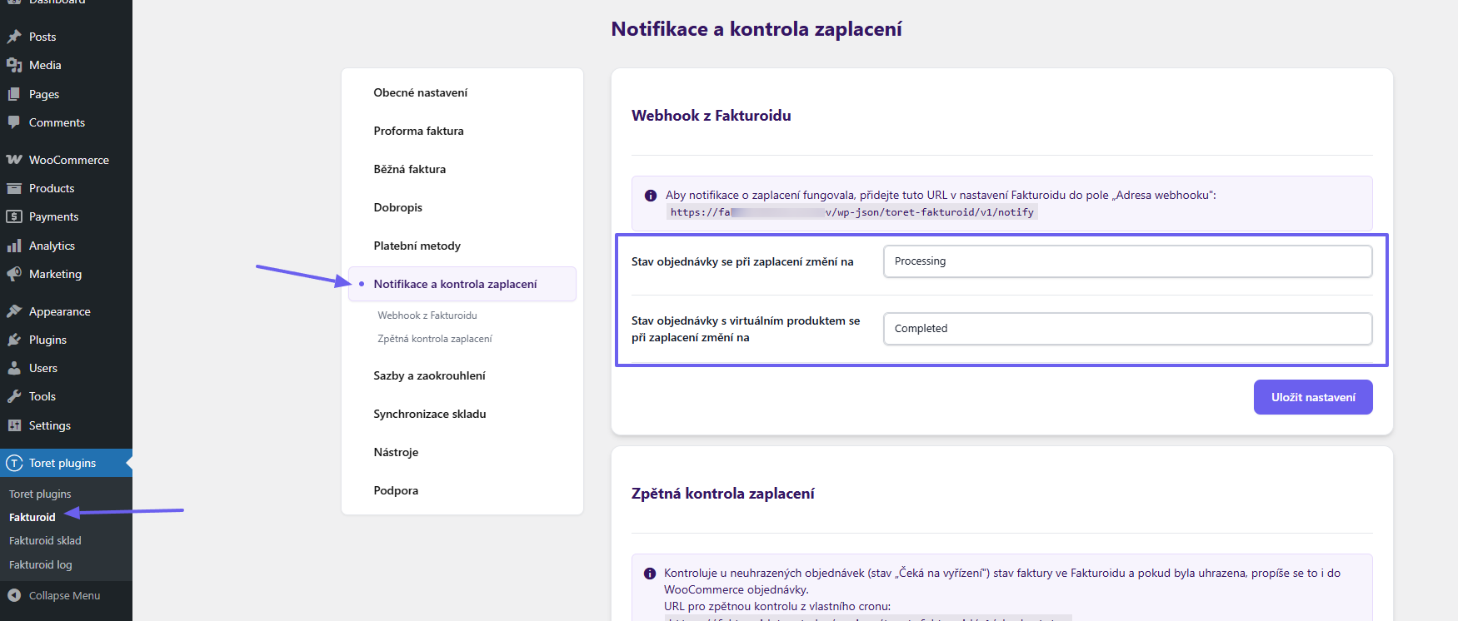The height and width of the screenshot is (621, 1458).
Task: Click the Media icon in sidebar
Action: coord(14,65)
